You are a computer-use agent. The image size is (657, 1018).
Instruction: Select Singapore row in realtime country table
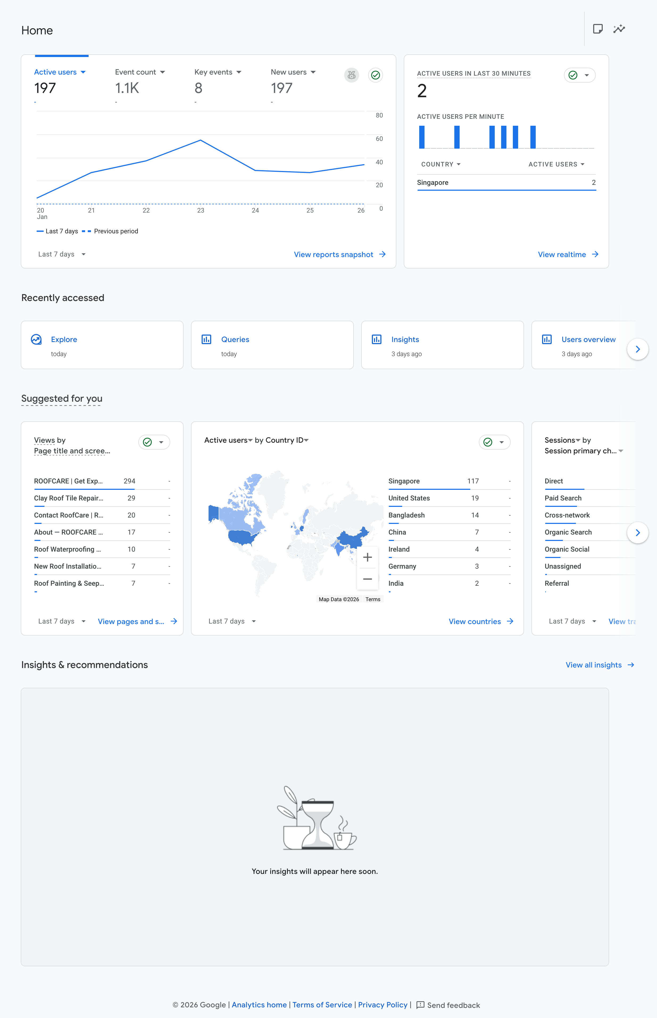click(506, 182)
